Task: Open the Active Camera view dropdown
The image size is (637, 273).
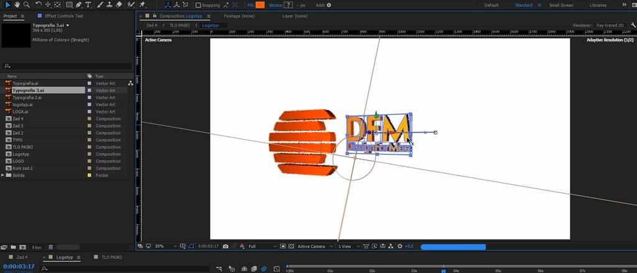Action: (x=315, y=246)
